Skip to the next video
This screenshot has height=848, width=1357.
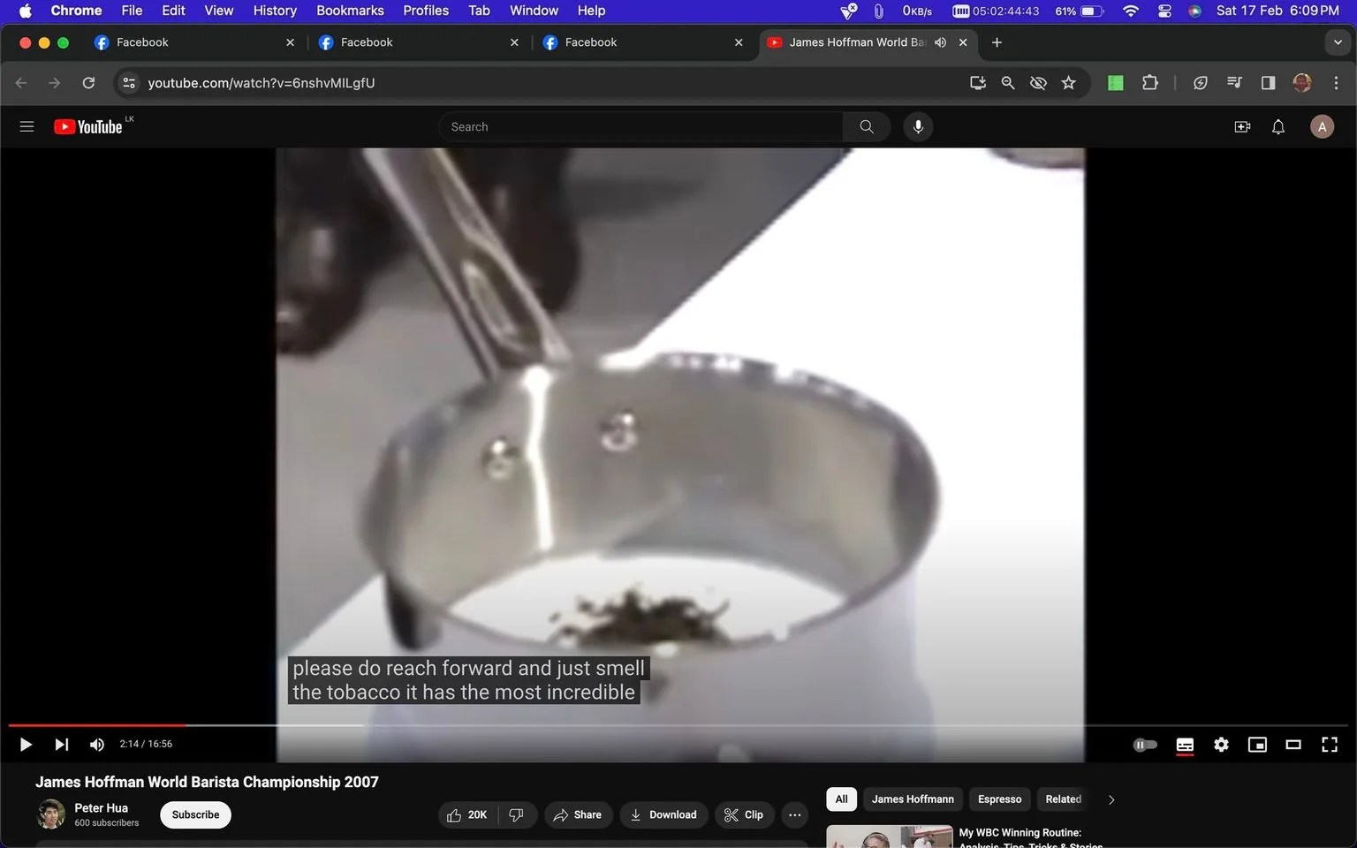click(61, 745)
